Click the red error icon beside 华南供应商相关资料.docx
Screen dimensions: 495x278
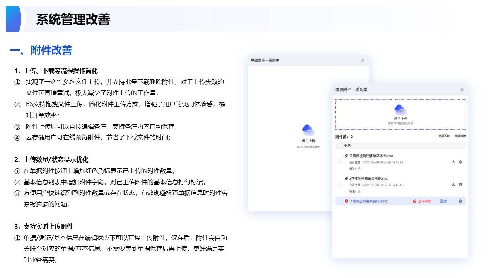pyautogui.click(x=346, y=201)
